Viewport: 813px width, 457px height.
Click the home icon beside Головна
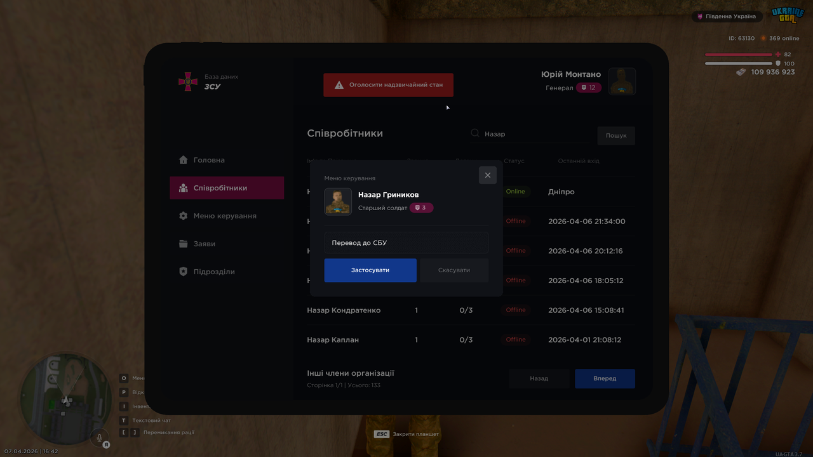click(184, 160)
